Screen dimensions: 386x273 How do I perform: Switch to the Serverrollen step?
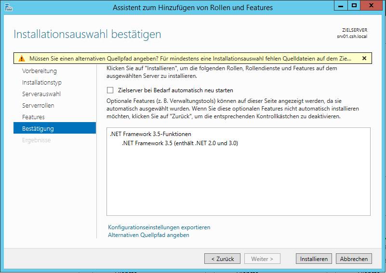(38, 106)
